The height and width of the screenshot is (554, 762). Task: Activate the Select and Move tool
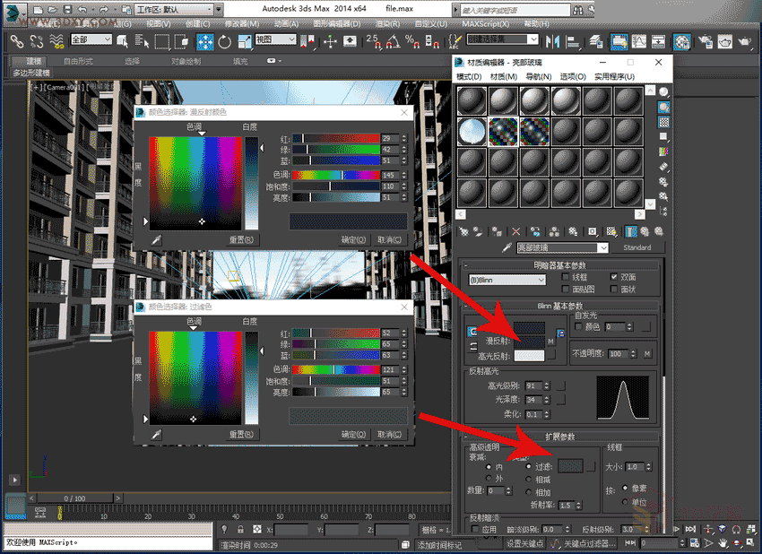click(x=205, y=42)
